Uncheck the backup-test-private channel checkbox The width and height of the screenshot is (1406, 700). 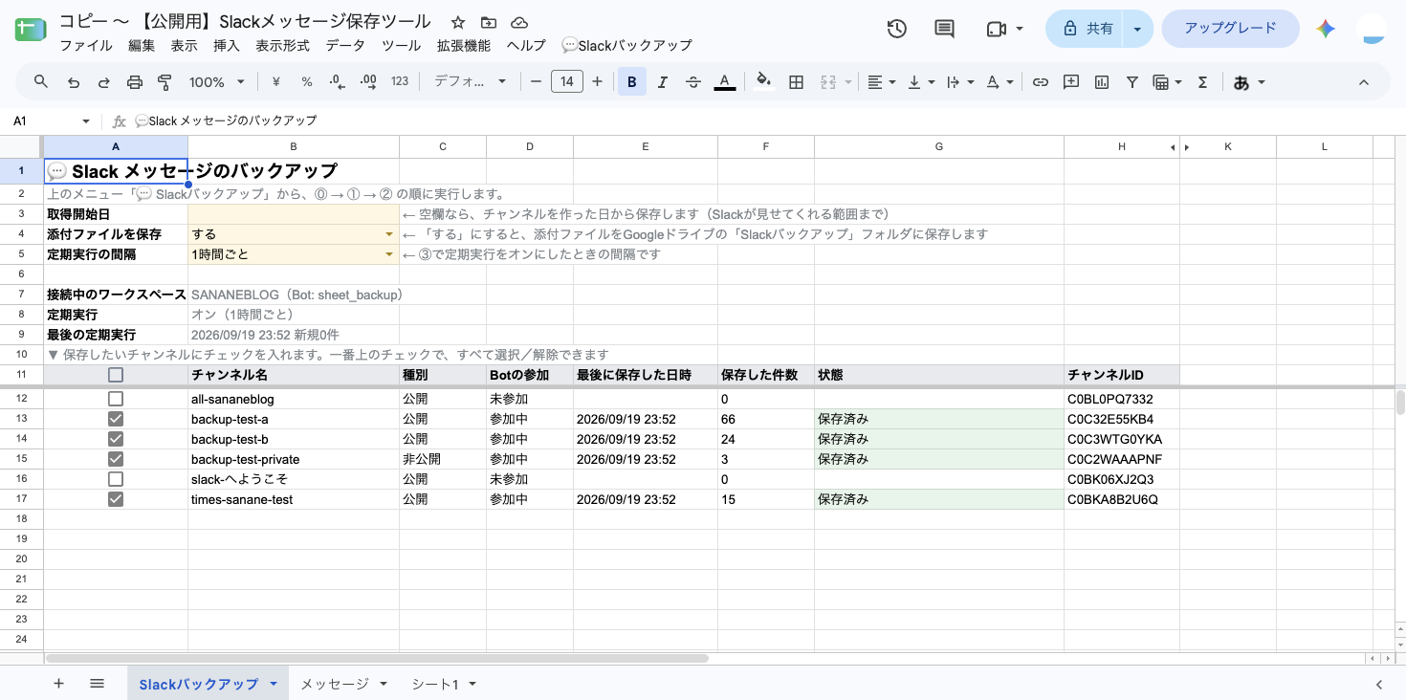click(x=116, y=459)
